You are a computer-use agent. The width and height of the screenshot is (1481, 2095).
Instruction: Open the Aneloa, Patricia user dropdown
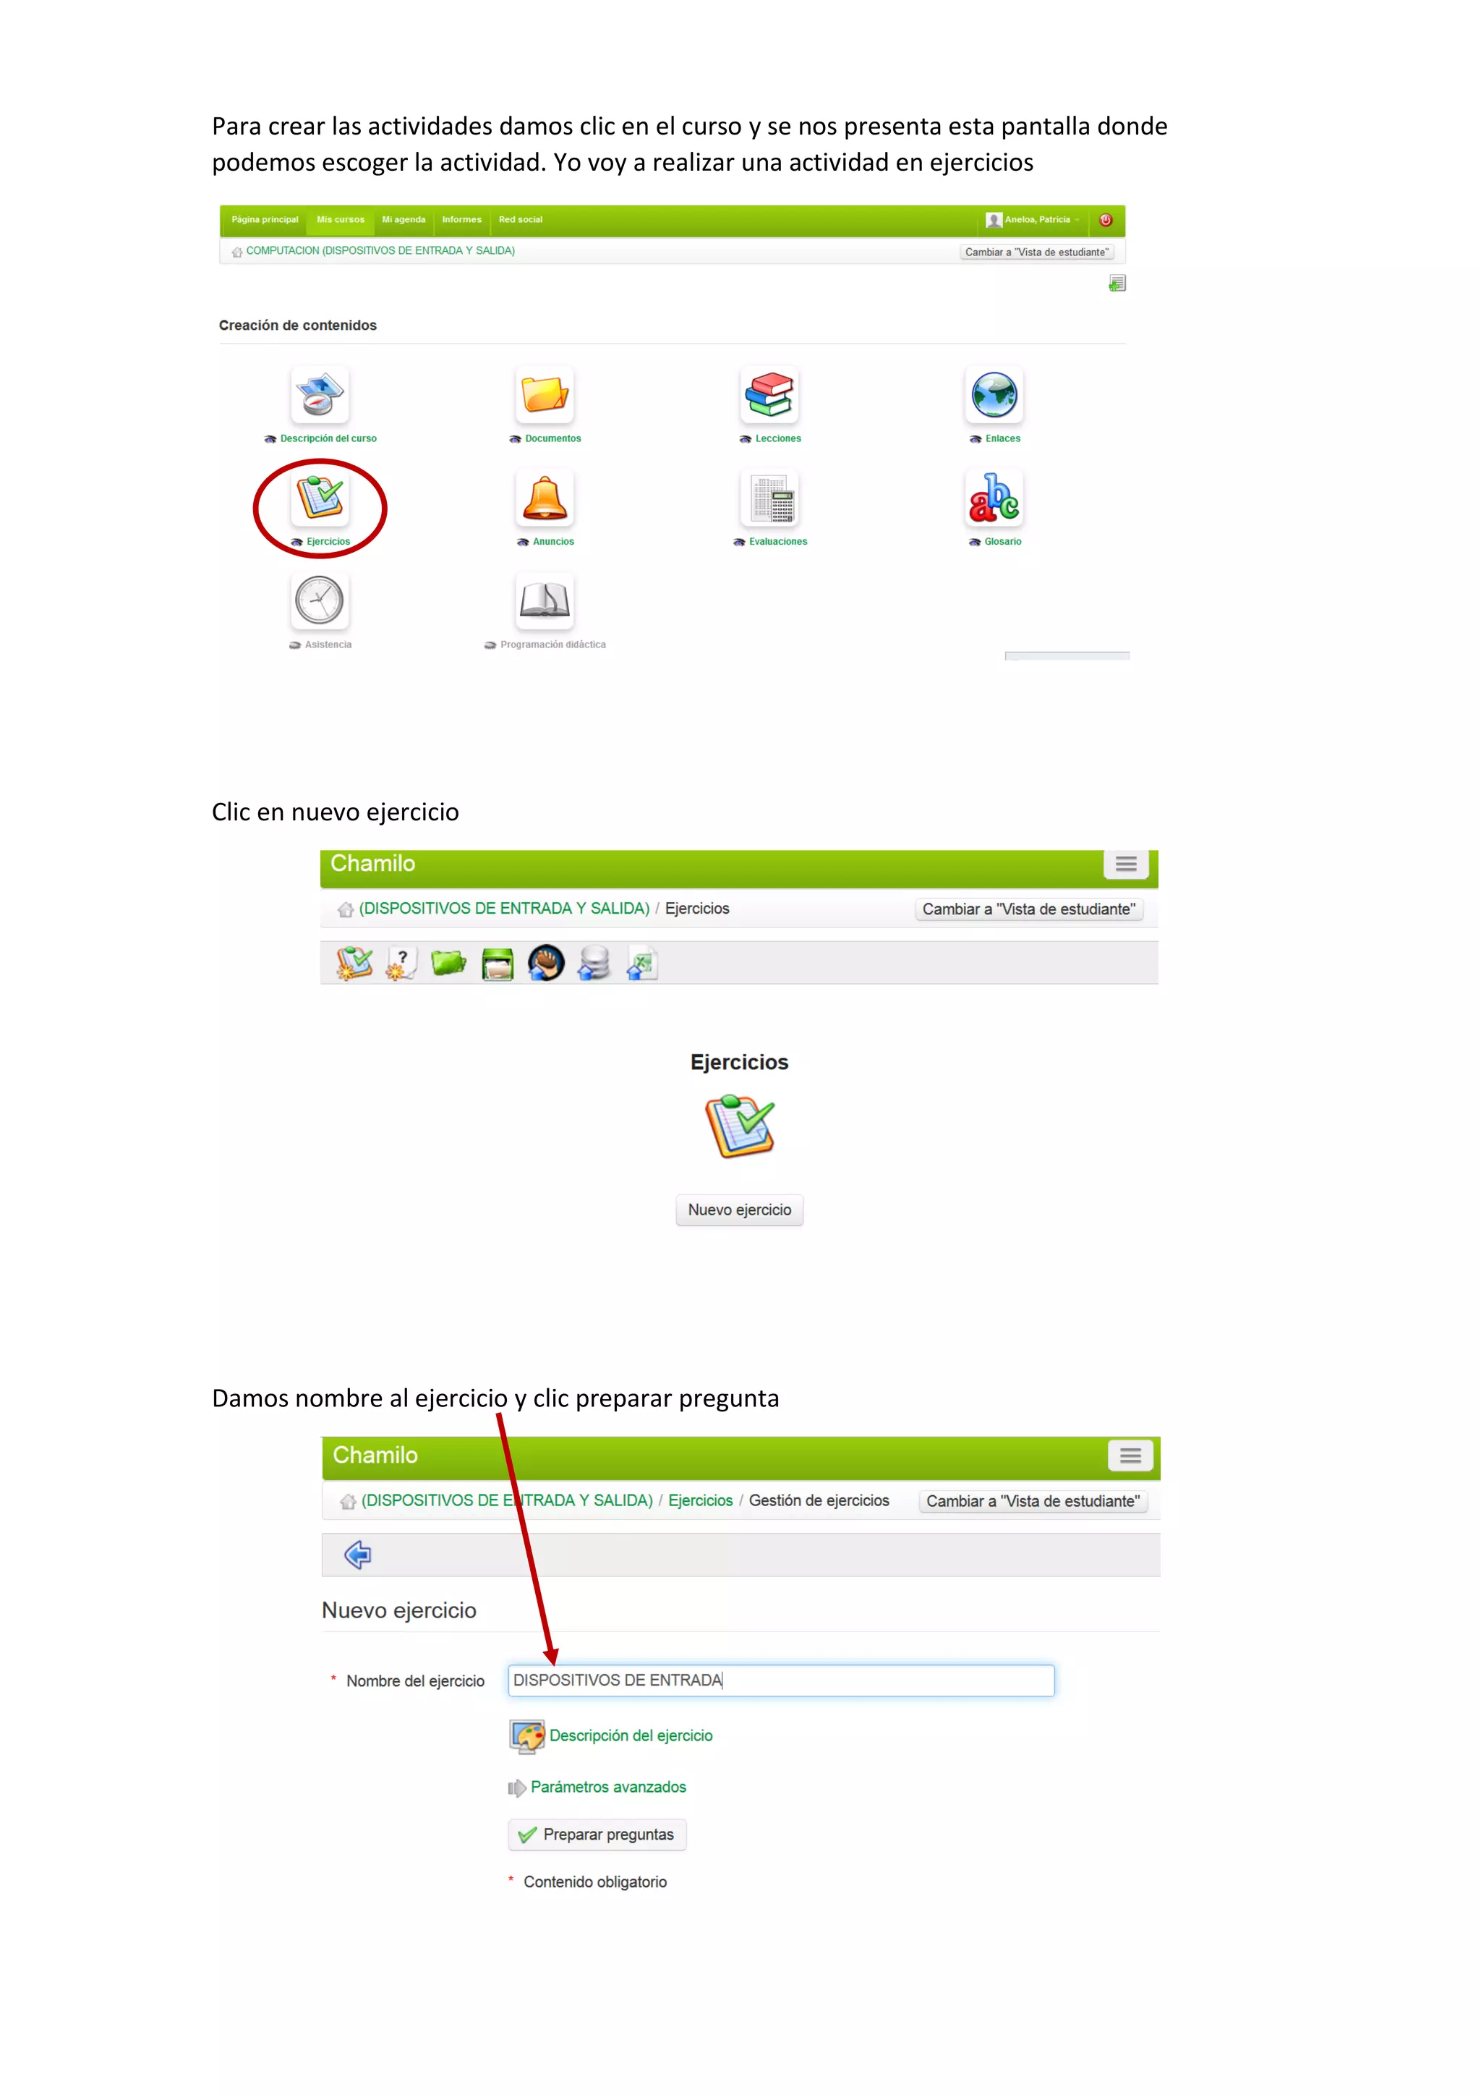click(1033, 220)
